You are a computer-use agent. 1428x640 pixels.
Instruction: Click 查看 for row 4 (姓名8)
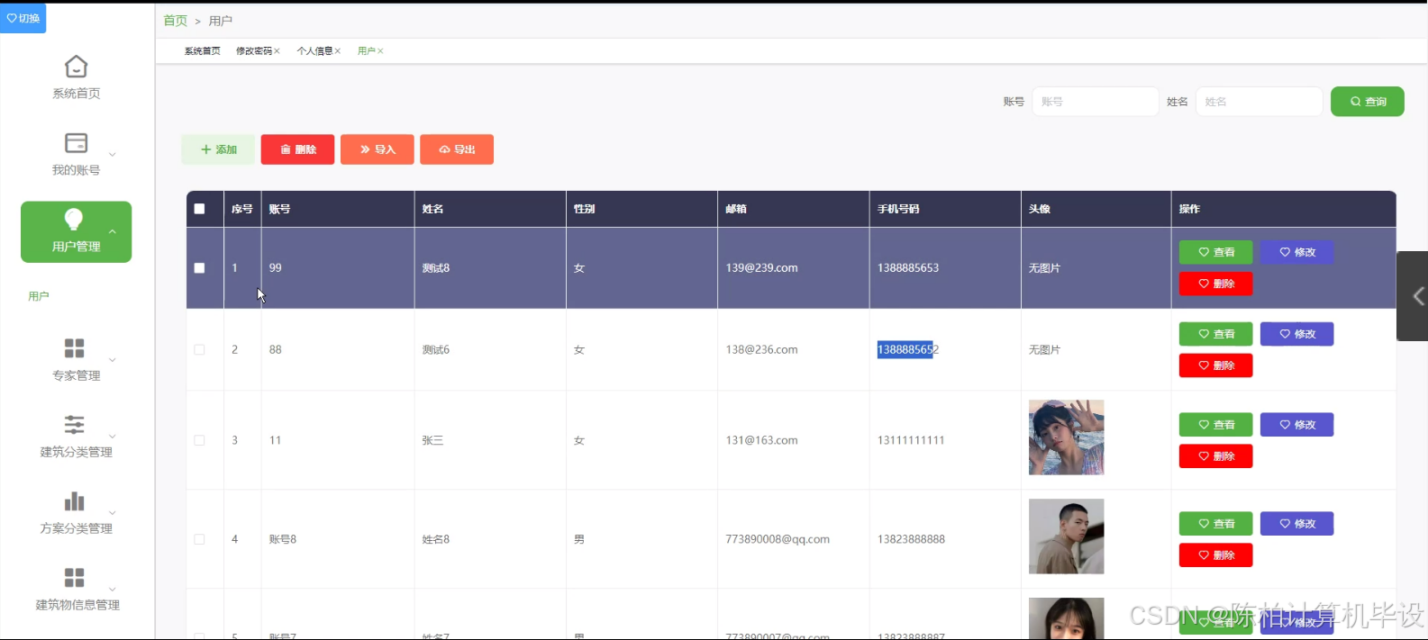(x=1216, y=524)
